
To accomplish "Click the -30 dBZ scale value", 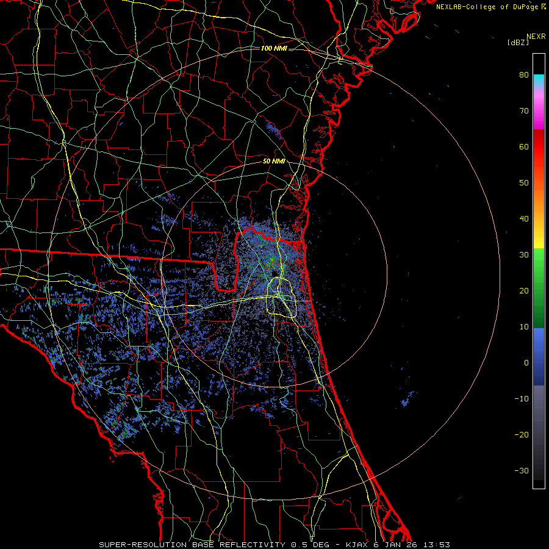I will (522, 470).
